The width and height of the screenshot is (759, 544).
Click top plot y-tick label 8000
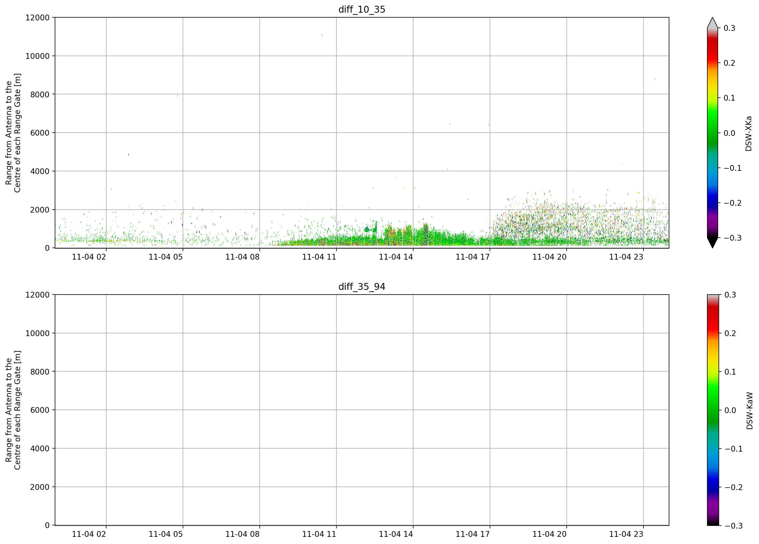[40, 94]
